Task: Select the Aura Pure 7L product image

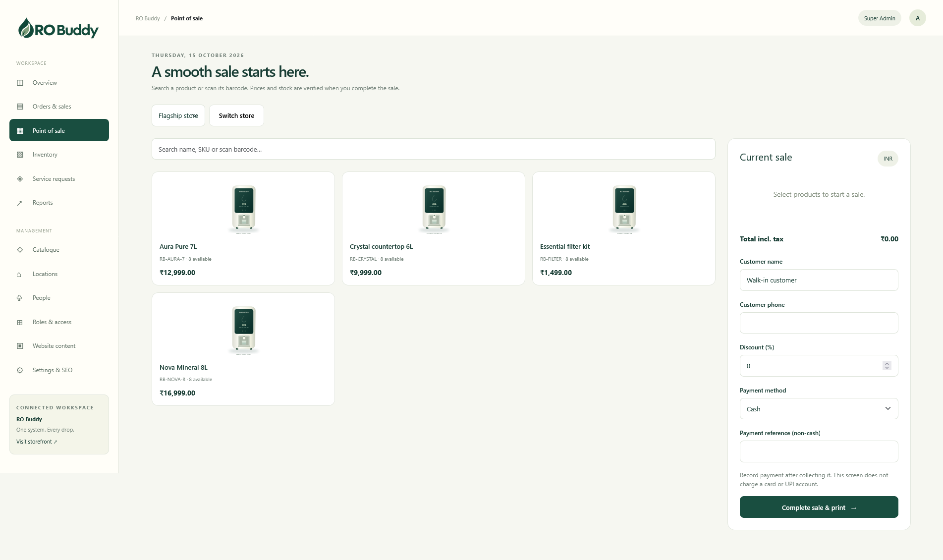Action: (x=244, y=209)
